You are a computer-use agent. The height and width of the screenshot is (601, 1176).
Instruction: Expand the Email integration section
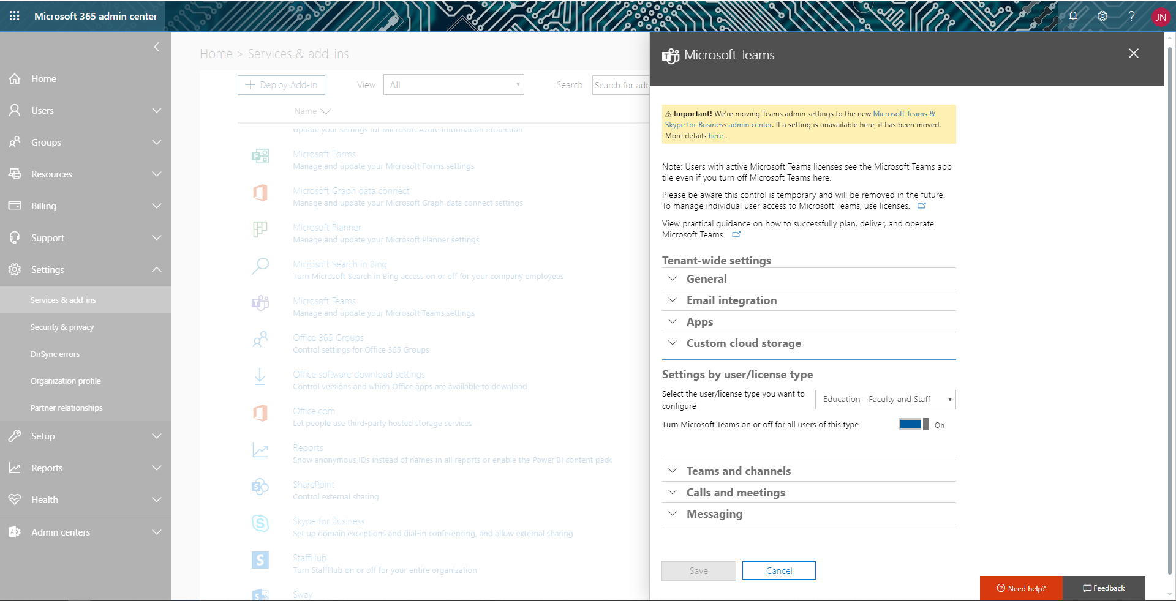[809, 300]
